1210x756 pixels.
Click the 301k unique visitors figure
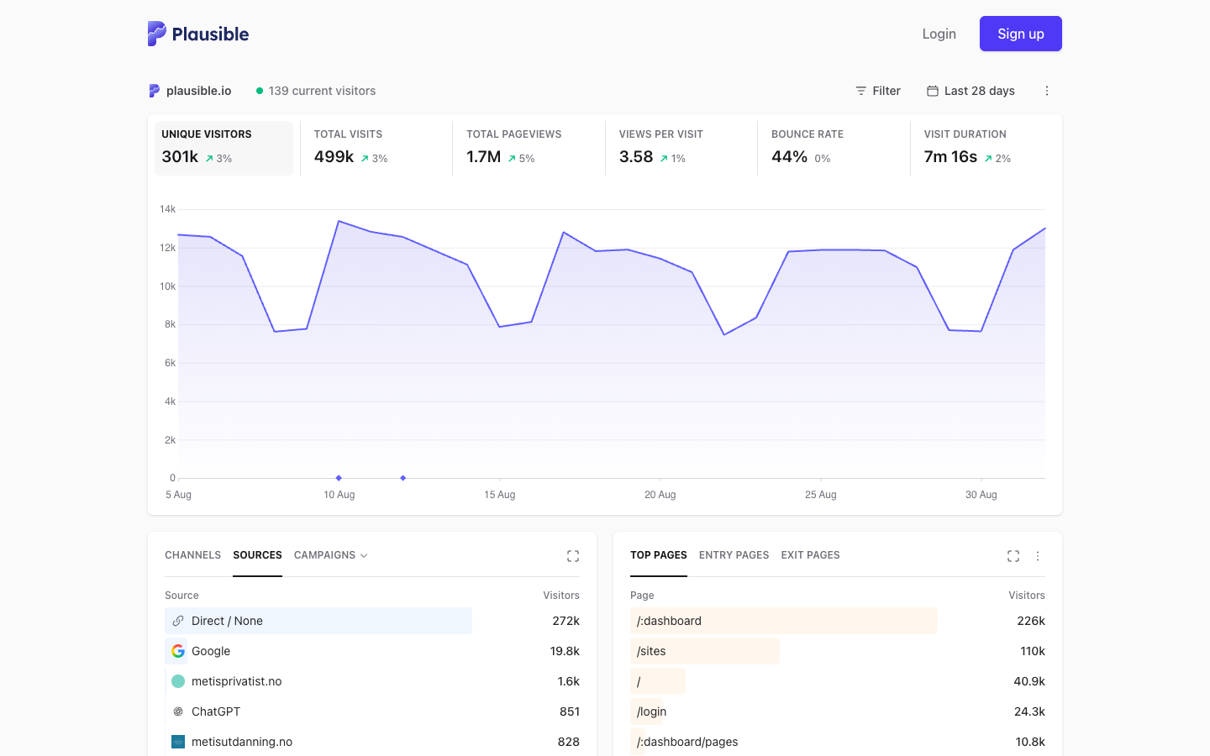[180, 157]
